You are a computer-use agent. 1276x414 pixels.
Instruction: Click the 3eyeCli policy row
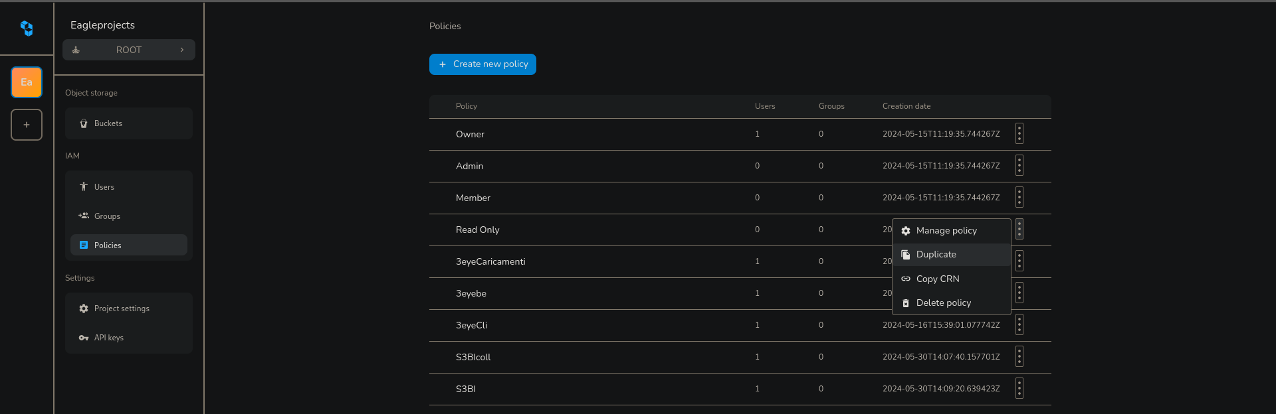click(472, 326)
